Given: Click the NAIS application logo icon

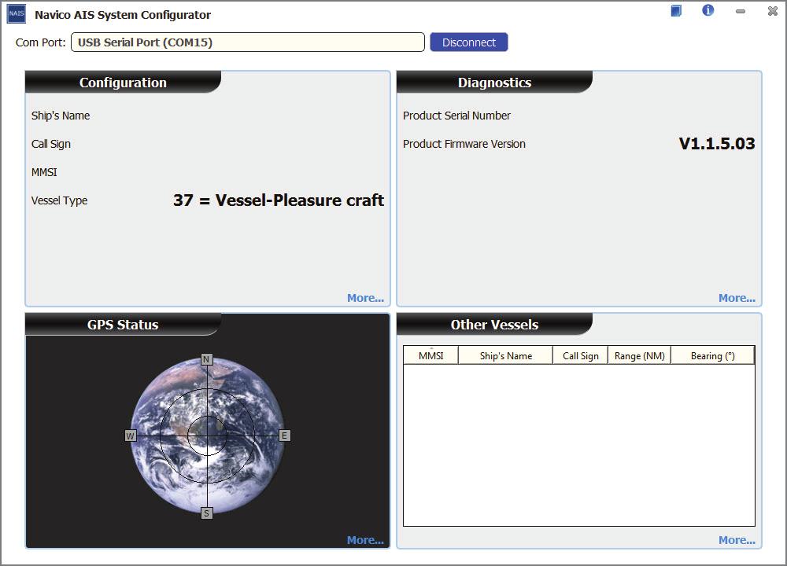Looking at the screenshot, I should (16, 13).
